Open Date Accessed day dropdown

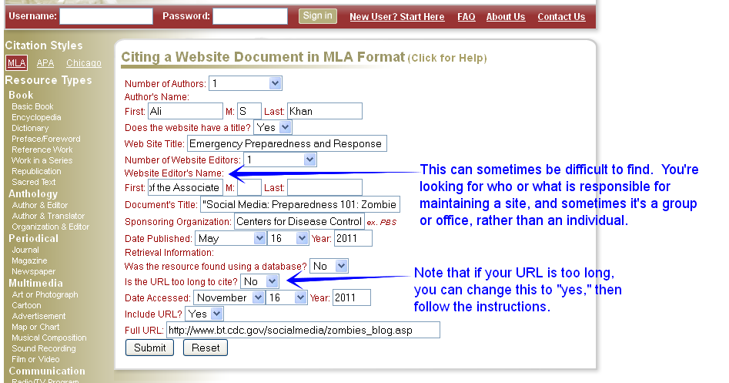coord(286,297)
